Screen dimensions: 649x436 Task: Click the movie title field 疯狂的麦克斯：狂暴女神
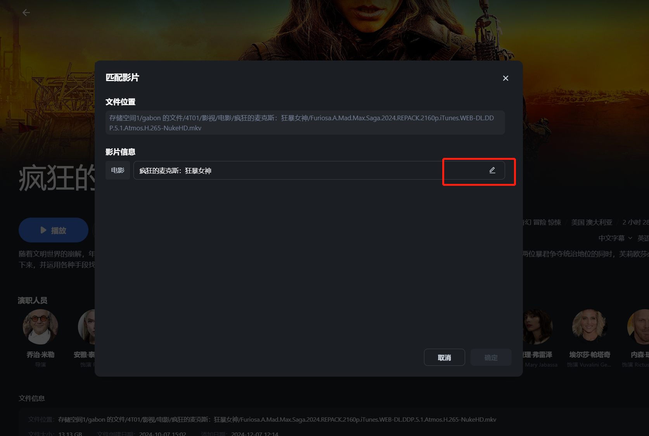point(319,170)
